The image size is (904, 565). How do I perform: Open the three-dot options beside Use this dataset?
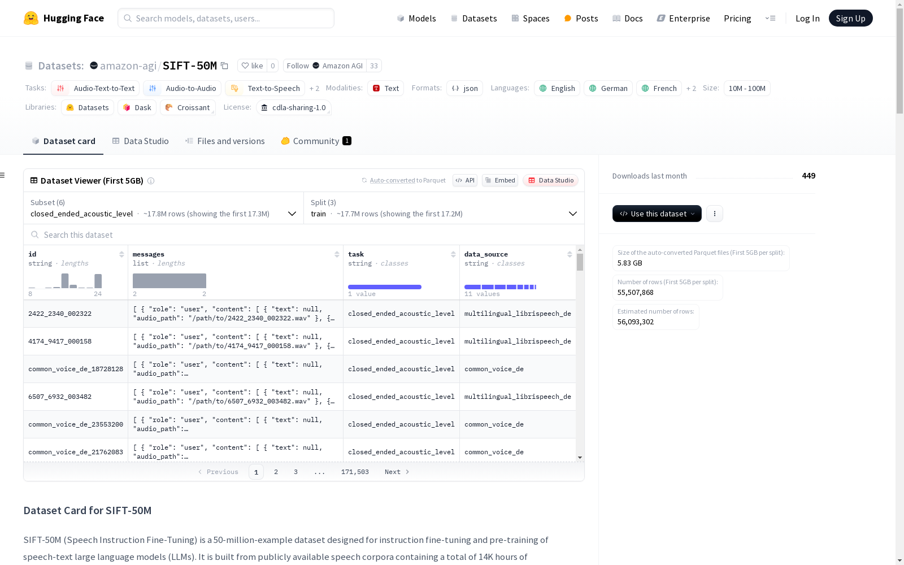(x=715, y=214)
